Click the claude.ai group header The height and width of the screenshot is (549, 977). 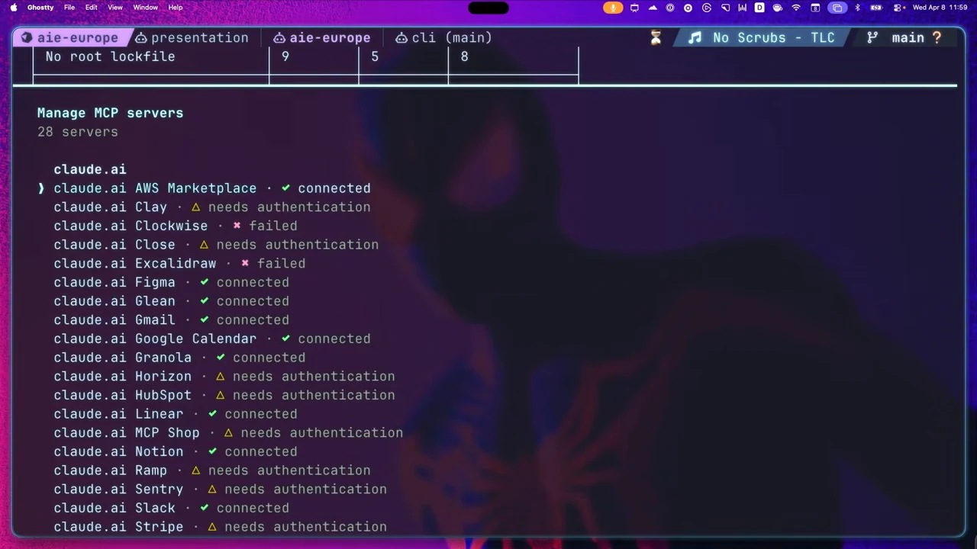[x=90, y=169]
